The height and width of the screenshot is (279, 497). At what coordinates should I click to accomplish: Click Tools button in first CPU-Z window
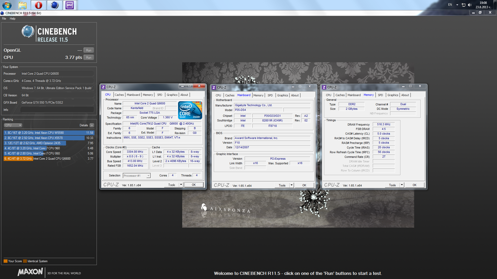pyautogui.click(x=172, y=185)
